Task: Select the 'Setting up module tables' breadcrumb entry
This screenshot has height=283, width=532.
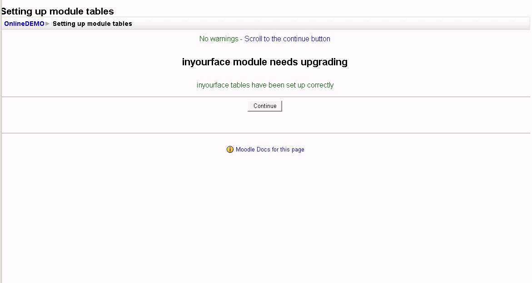Action: coord(92,24)
